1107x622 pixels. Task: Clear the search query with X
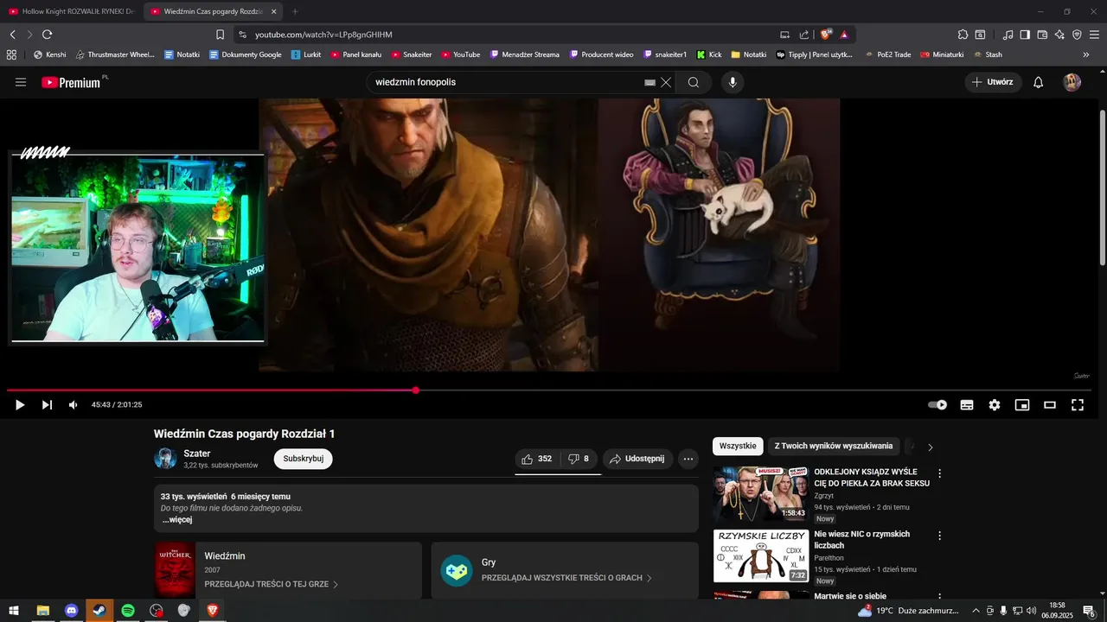[666, 82]
